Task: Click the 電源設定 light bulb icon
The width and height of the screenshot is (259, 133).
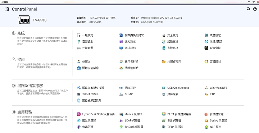Action: 79,42
